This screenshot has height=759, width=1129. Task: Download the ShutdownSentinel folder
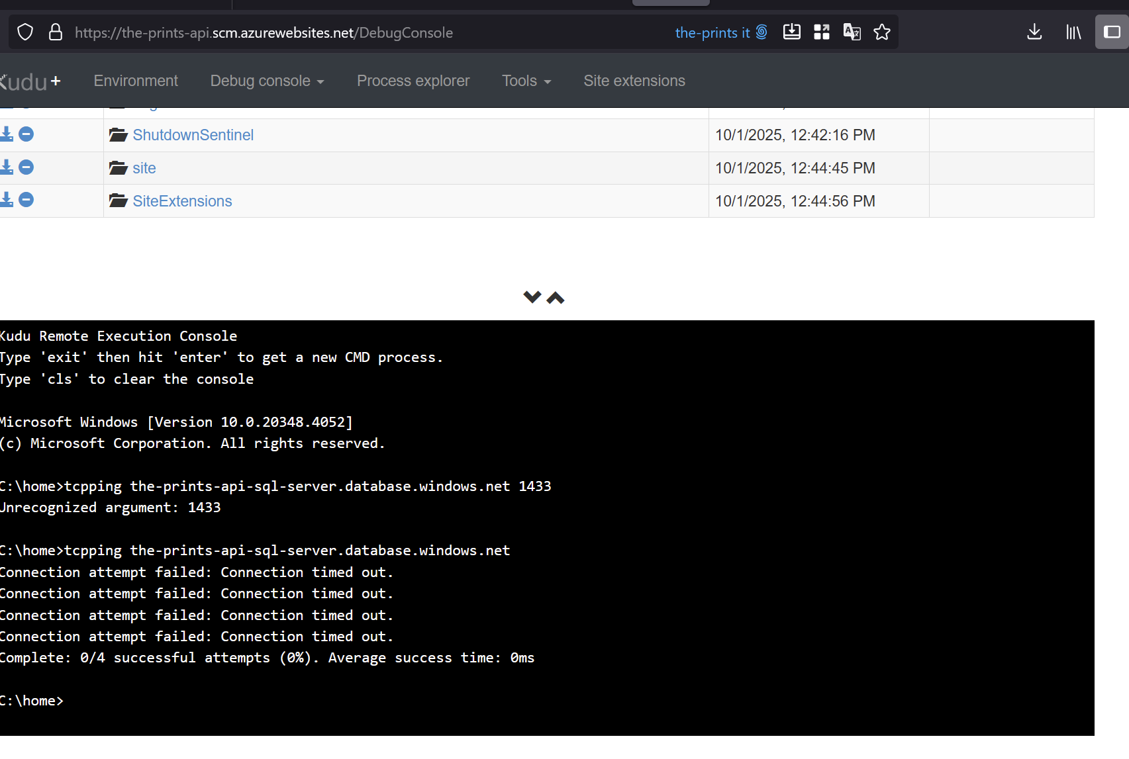7,134
